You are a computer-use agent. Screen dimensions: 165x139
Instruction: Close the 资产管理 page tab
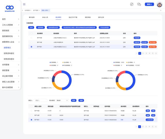point(39,10)
